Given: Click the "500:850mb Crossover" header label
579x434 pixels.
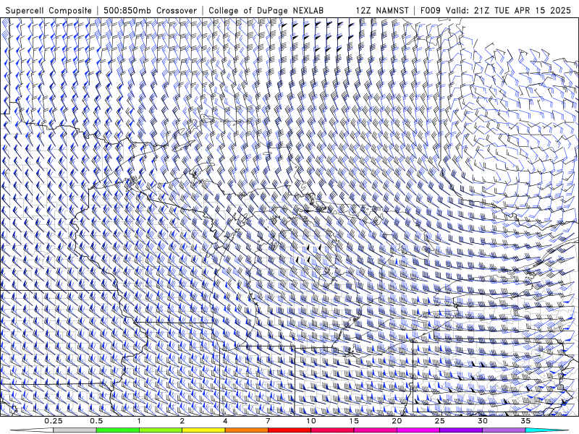Looking at the screenshot, I should (x=151, y=10).
